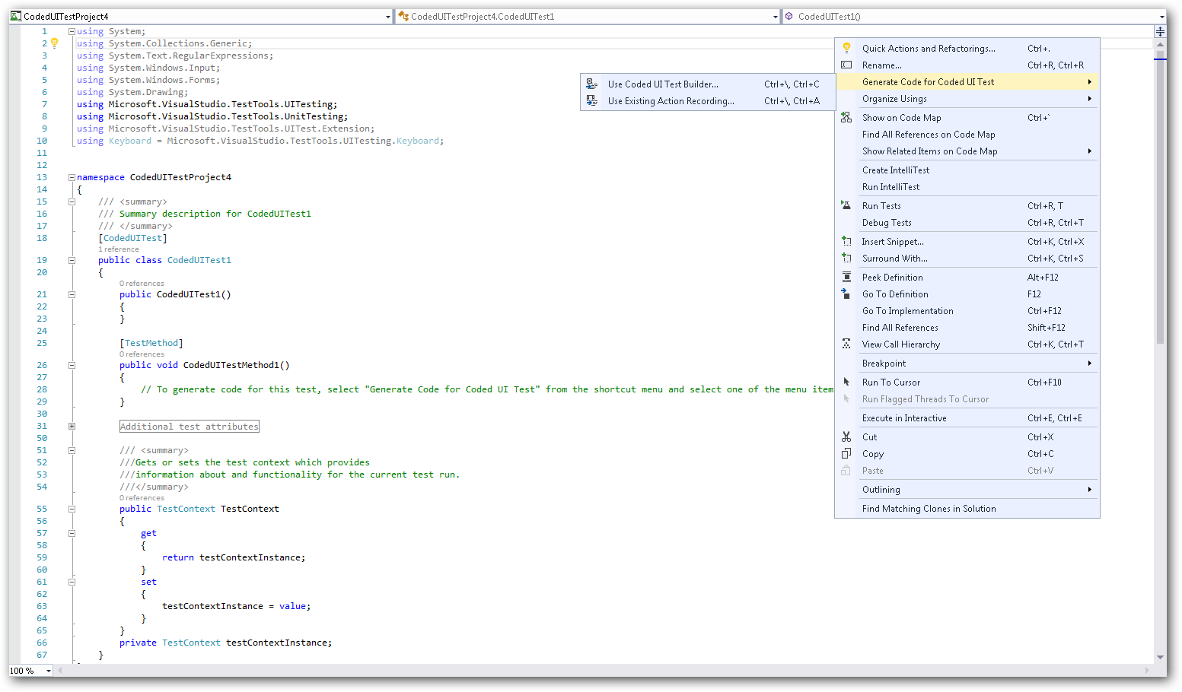Open the Breakpoint submenu
This screenshot has width=1182, height=692.
pos(967,363)
